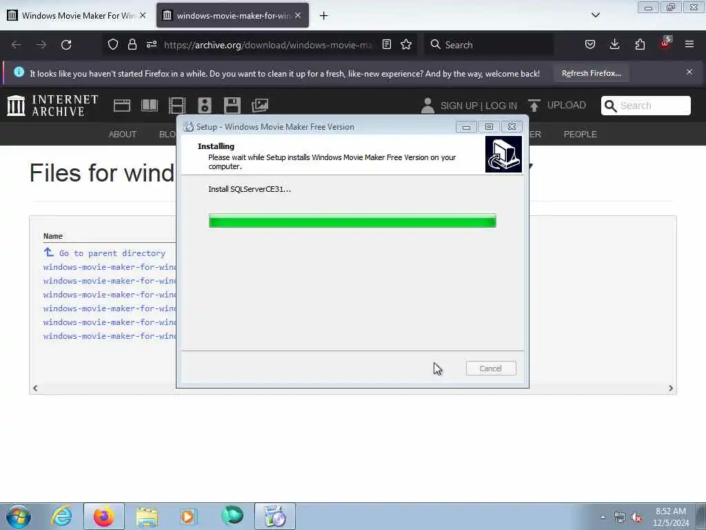Click the Internet Archive logo
The width and height of the screenshot is (706, 530).
[52, 106]
